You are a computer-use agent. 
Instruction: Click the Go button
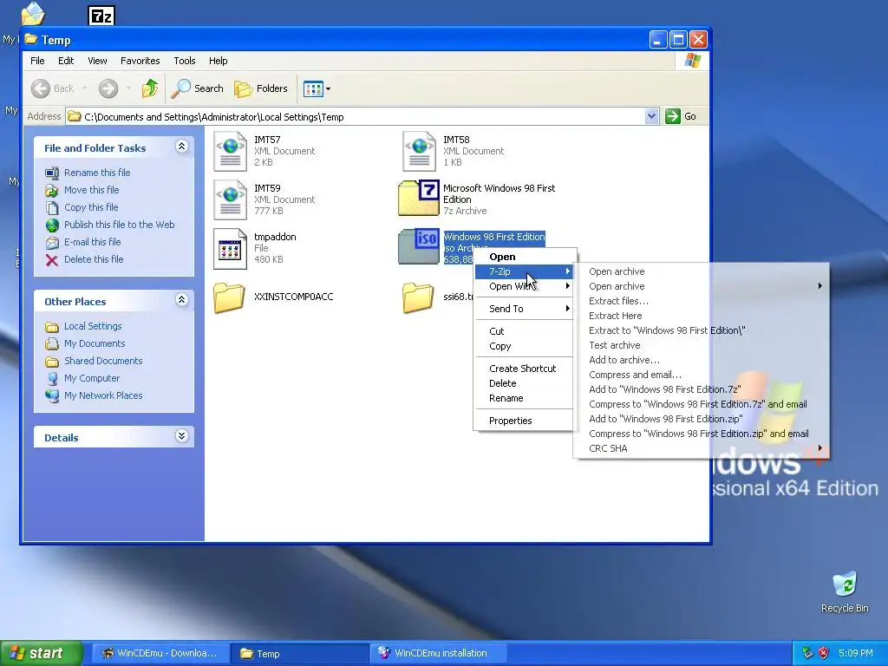681,116
